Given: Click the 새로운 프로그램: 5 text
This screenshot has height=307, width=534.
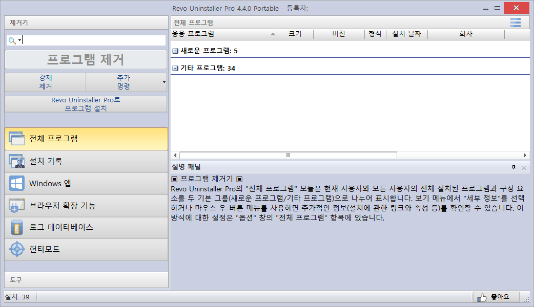Looking at the screenshot, I should coord(209,51).
